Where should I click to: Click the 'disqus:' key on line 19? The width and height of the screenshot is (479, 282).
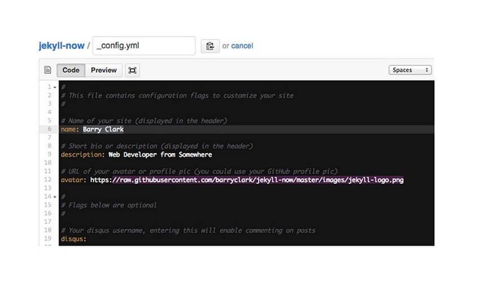point(74,239)
